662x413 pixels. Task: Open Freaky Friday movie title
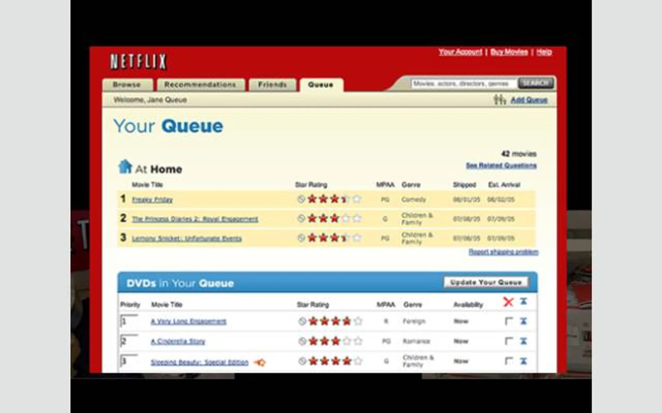152,200
